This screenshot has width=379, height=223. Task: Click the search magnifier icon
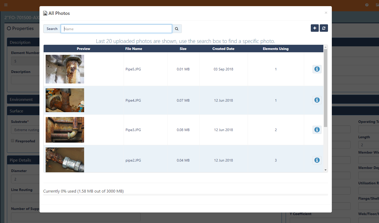click(x=177, y=29)
